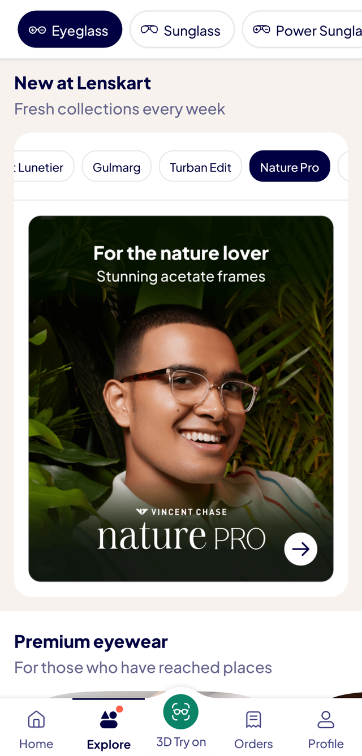Tap the round arrow on Nature Pro banner

tap(300, 548)
